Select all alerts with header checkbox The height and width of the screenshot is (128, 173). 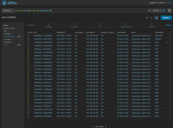pyautogui.click(x=170, y=32)
